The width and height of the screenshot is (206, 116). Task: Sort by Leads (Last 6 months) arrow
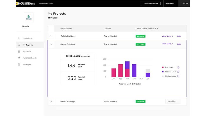(x=157, y=28)
